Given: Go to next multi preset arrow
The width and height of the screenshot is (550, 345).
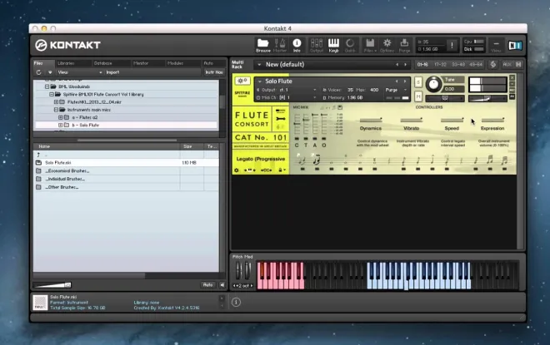Looking at the screenshot, I should (x=406, y=64).
